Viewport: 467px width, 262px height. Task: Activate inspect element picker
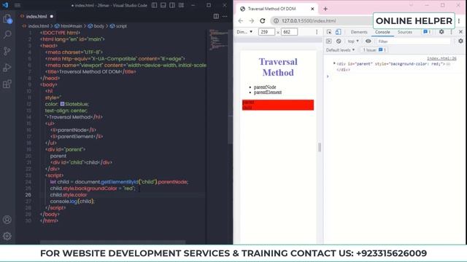coord(329,32)
